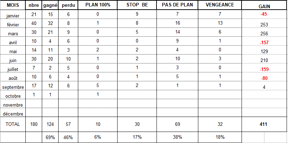
Task: Click the février gain value 253
Action: point(264,25)
